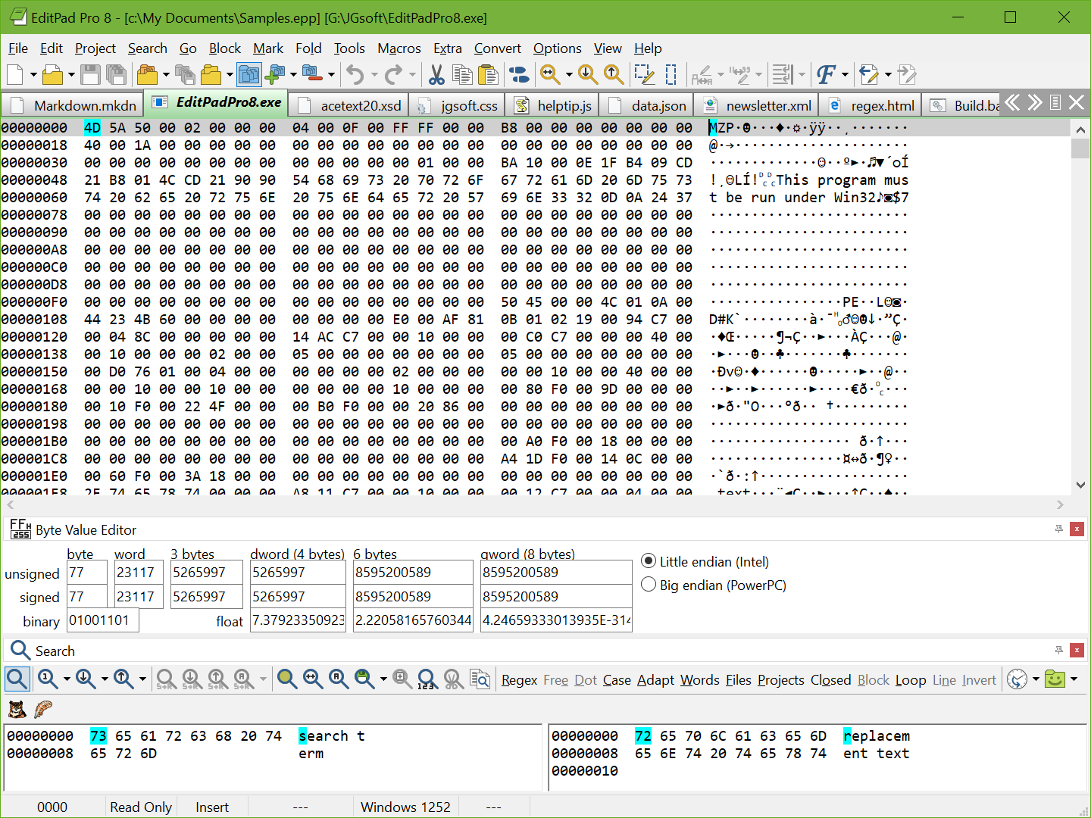Click the Open file folder icon
1091x818 pixels.
(52, 74)
